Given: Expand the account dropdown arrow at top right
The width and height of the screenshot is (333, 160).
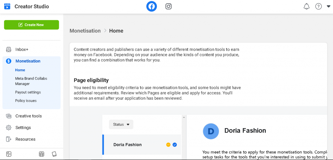Looking at the screenshot, I should [x=328, y=7].
